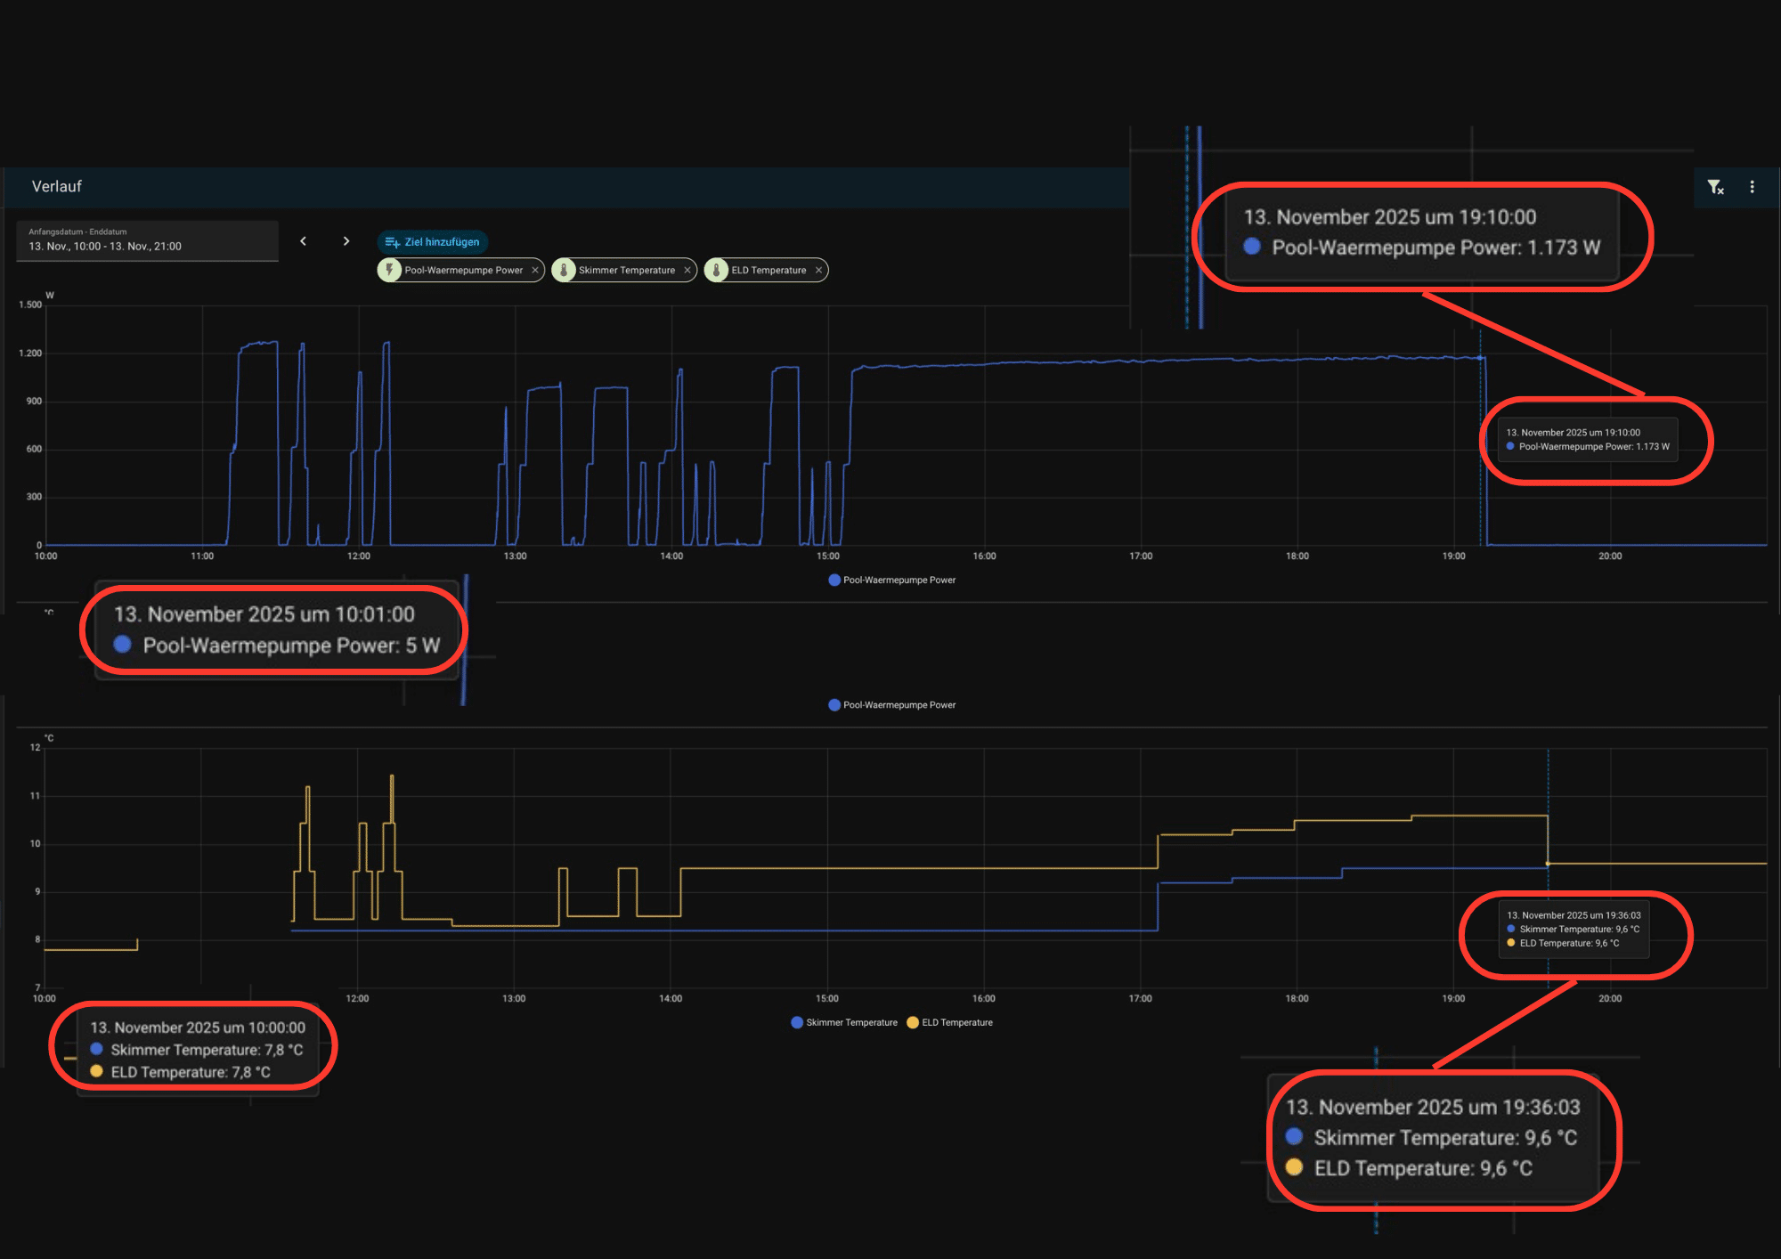
Task: Click power graph line near 17:00
Action: point(1141,361)
